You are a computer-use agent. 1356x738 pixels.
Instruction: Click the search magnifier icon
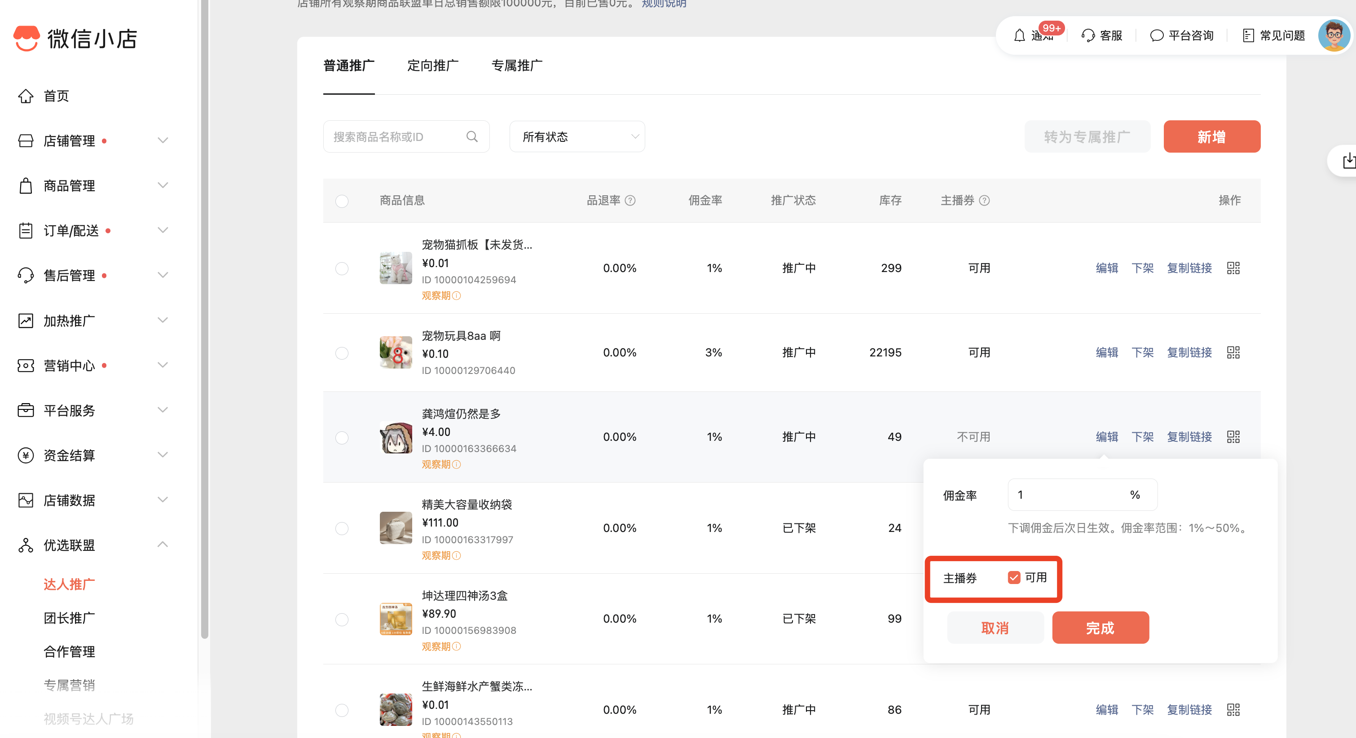tap(471, 137)
